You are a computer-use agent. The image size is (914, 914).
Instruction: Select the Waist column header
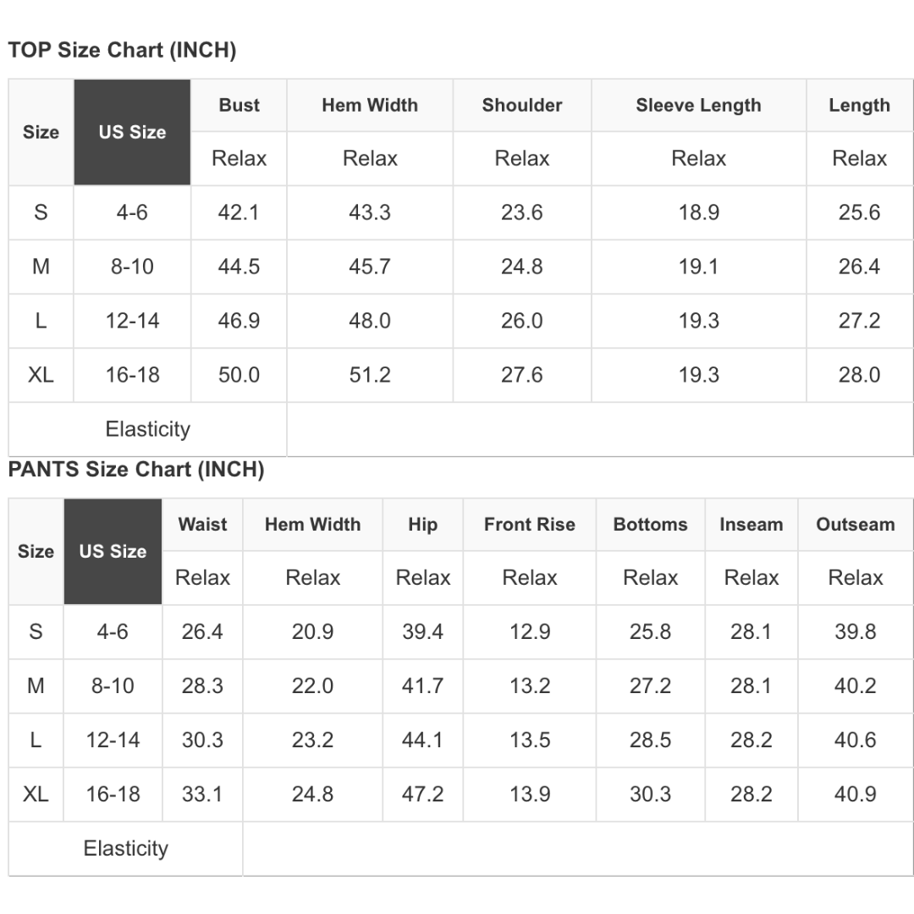(x=202, y=525)
